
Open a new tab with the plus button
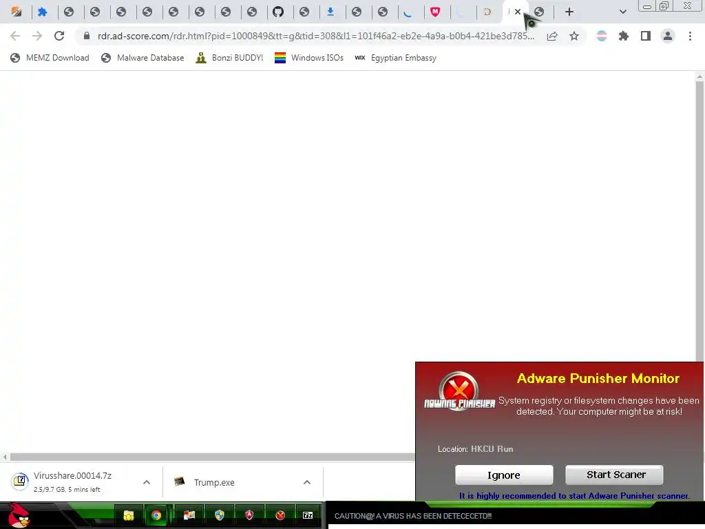coord(569,12)
